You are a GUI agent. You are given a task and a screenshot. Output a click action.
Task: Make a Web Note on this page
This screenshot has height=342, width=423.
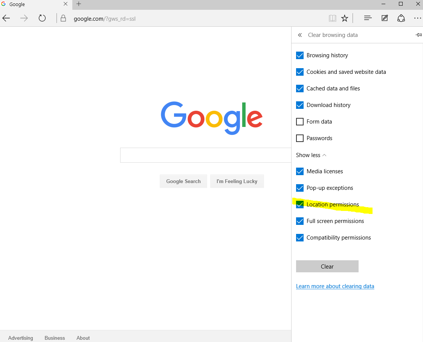tap(385, 18)
